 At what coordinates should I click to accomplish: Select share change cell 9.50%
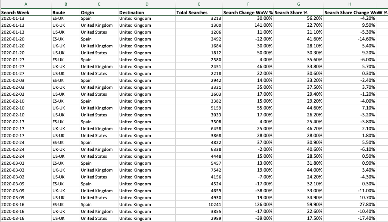tap(350, 25)
